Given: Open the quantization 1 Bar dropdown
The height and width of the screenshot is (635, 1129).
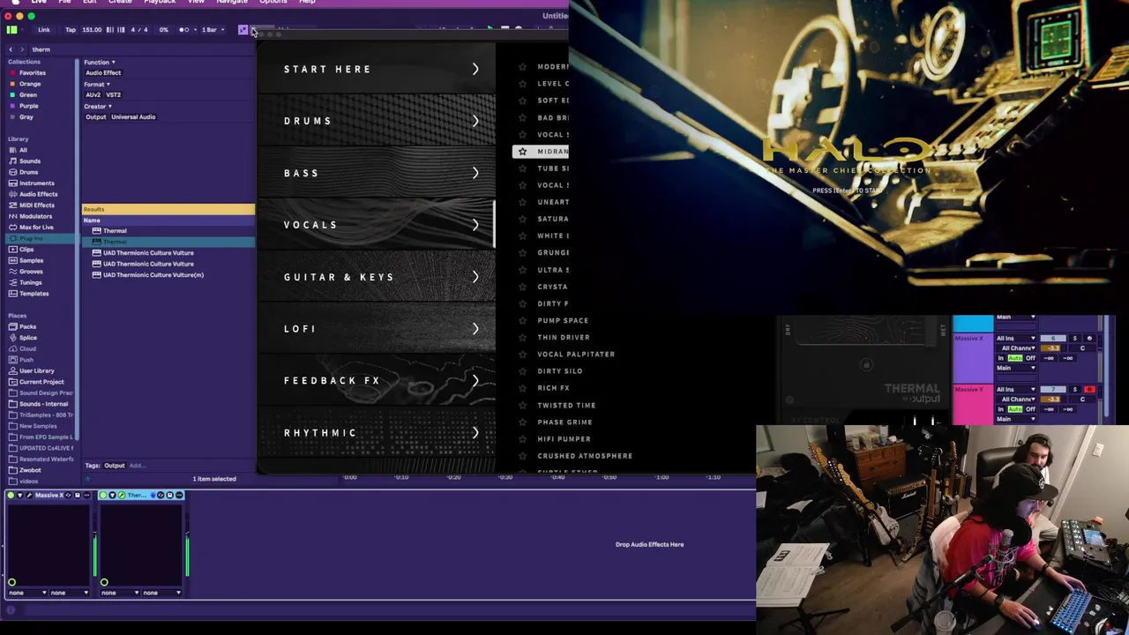Looking at the screenshot, I should tap(213, 30).
